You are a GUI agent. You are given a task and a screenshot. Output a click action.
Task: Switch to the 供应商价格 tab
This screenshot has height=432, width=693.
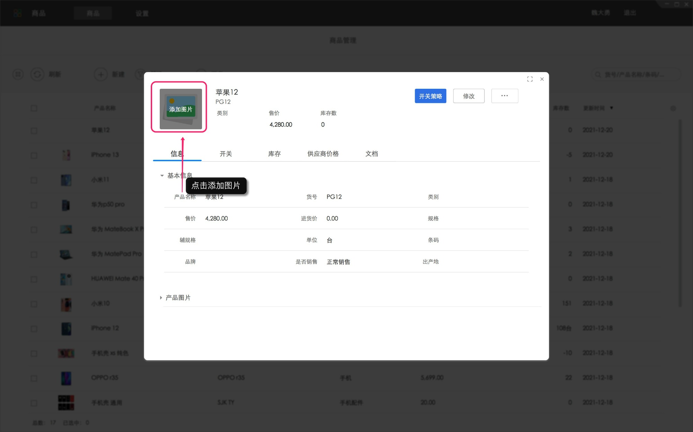click(x=323, y=154)
